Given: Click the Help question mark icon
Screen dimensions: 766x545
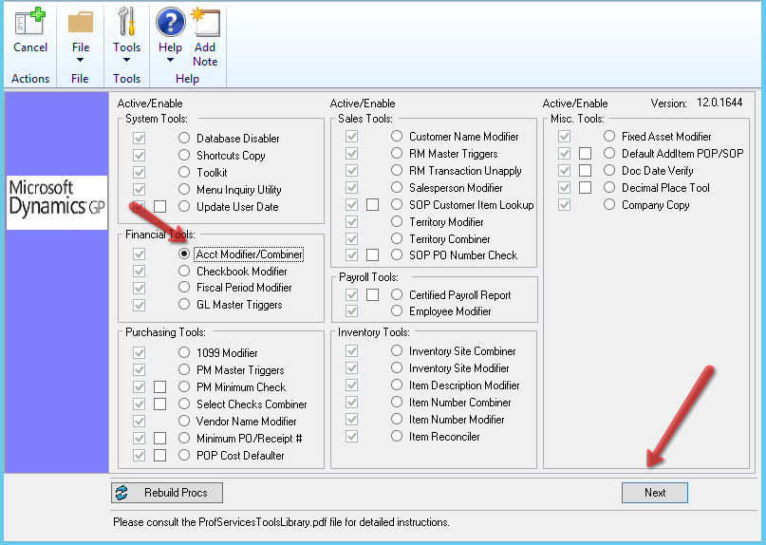Looking at the screenshot, I should tap(170, 22).
